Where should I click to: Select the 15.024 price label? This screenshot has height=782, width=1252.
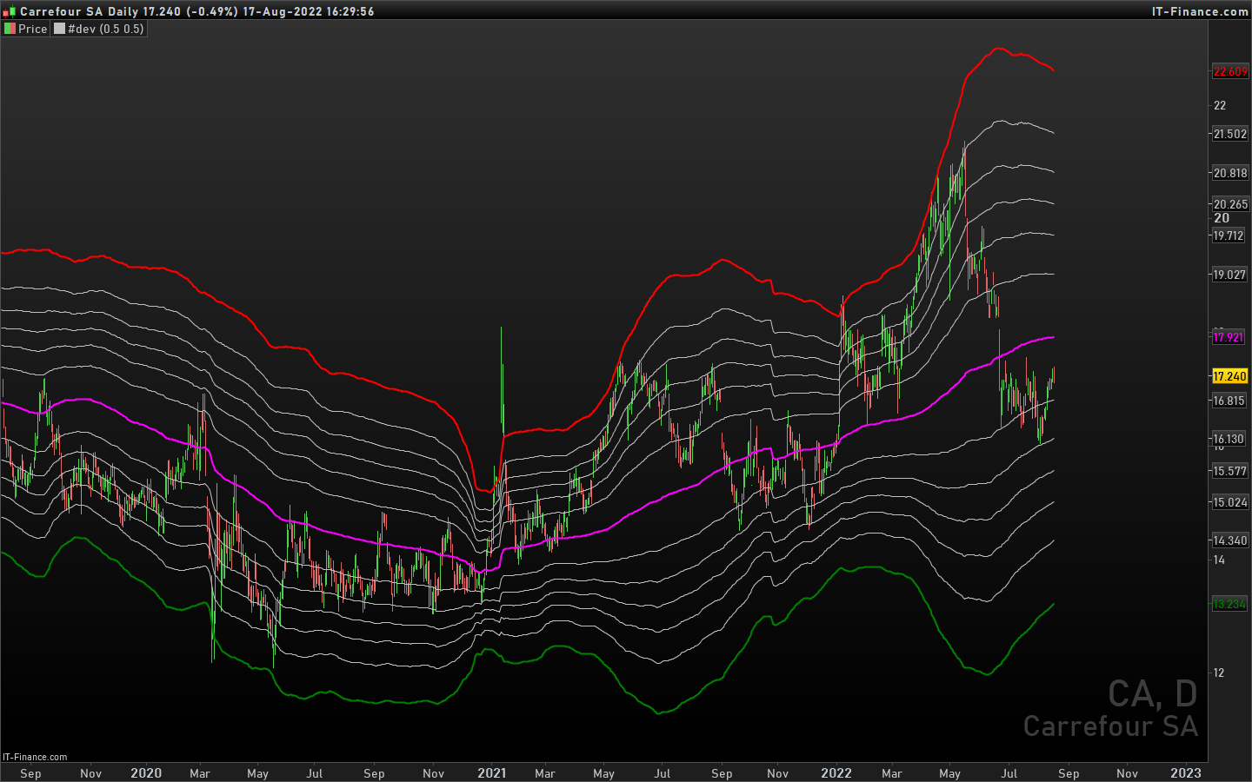[x=1230, y=502]
